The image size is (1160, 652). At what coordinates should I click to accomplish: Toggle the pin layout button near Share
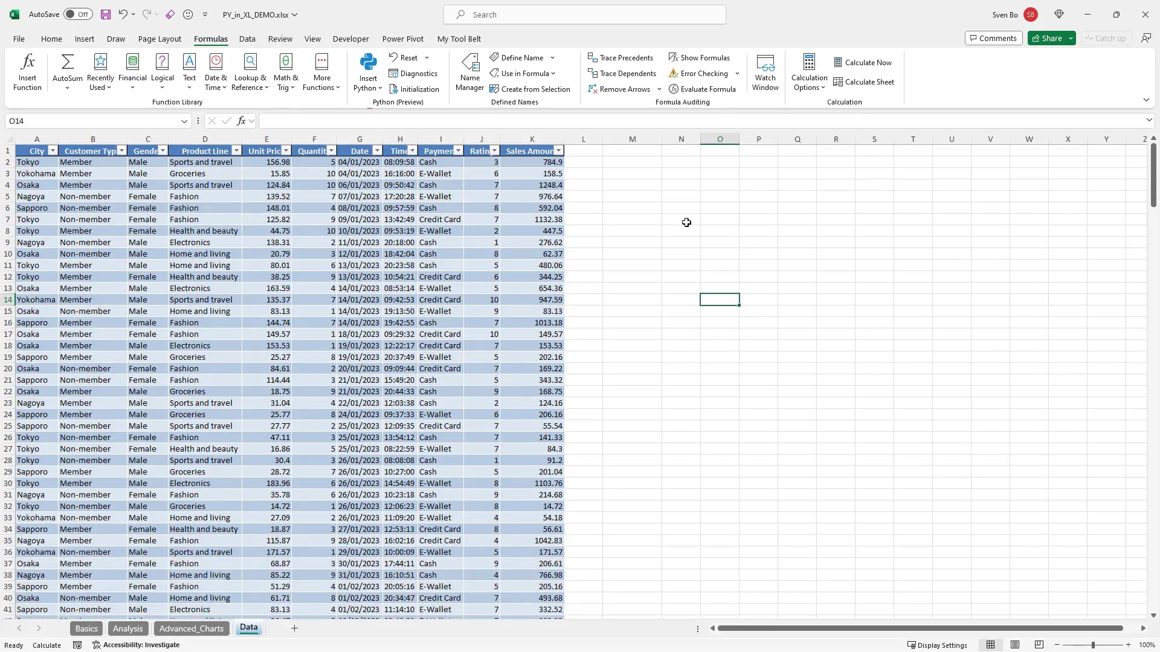[x=1147, y=38]
